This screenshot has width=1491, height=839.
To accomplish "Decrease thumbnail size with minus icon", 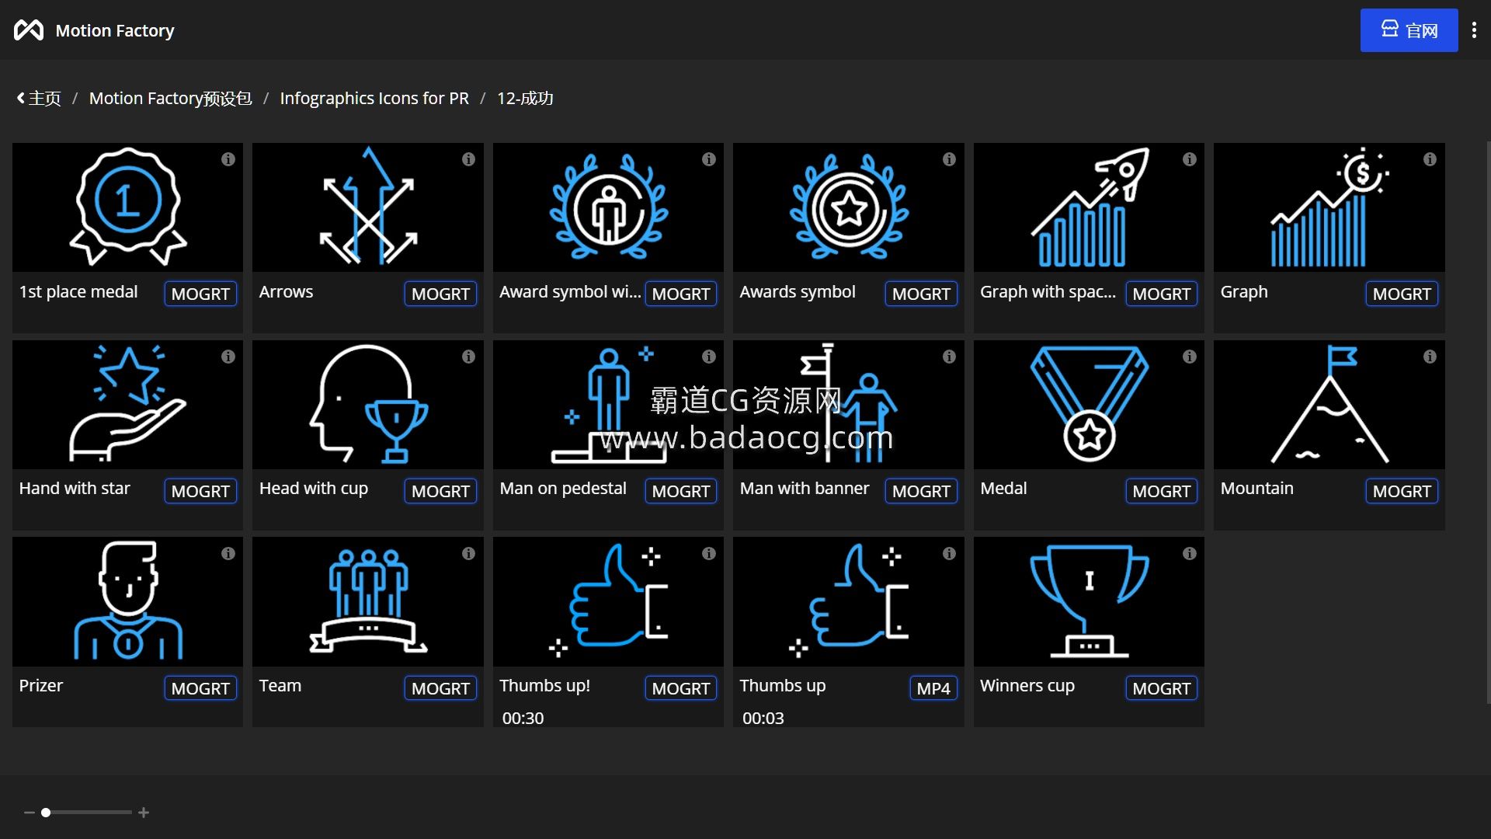I will [30, 813].
